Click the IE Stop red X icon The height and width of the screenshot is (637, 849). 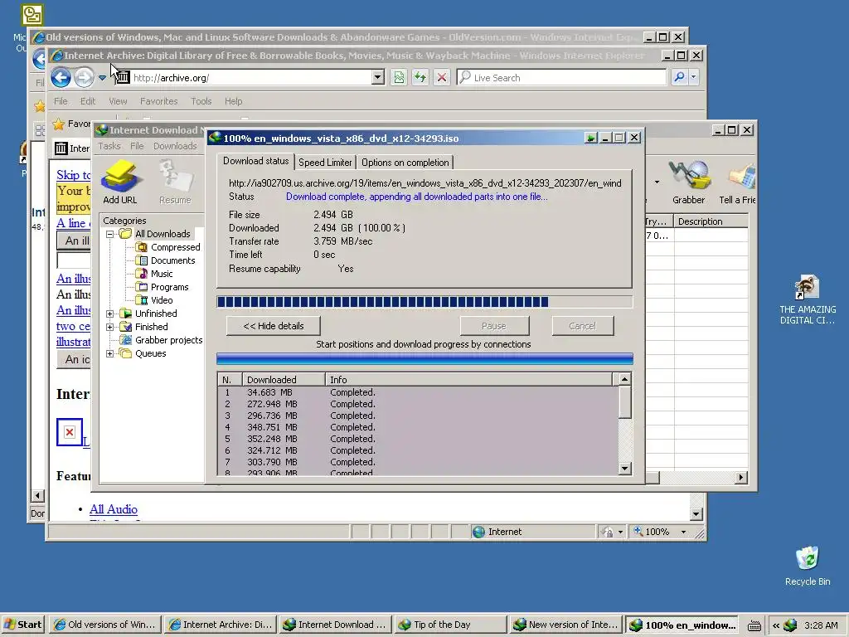pos(442,77)
